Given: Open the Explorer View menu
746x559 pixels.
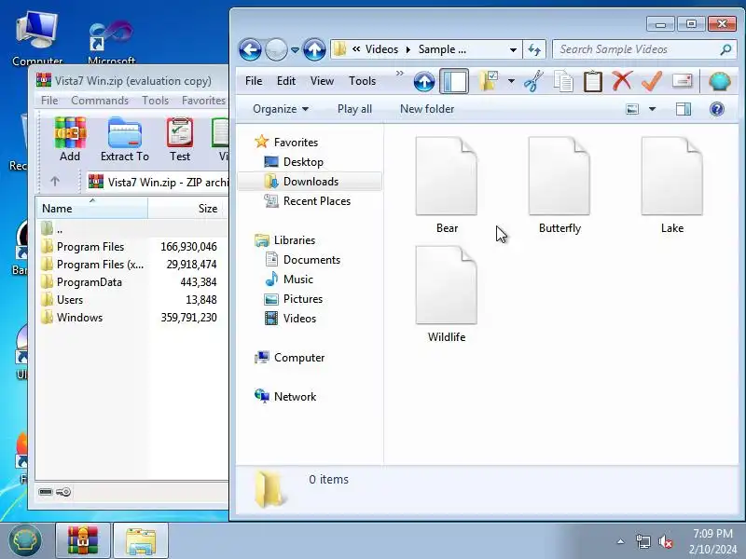Looking at the screenshot, I should (x=322, y=81).
